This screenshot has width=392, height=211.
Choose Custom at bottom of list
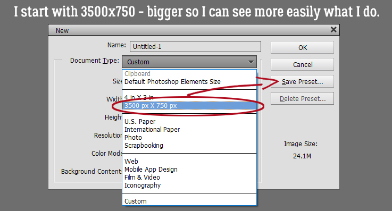[x=189, y=201]
